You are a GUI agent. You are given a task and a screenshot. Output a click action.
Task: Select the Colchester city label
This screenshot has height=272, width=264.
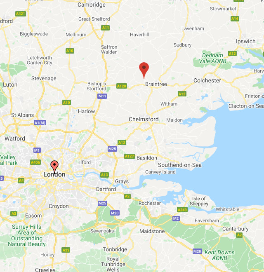(x=207, y=80)
